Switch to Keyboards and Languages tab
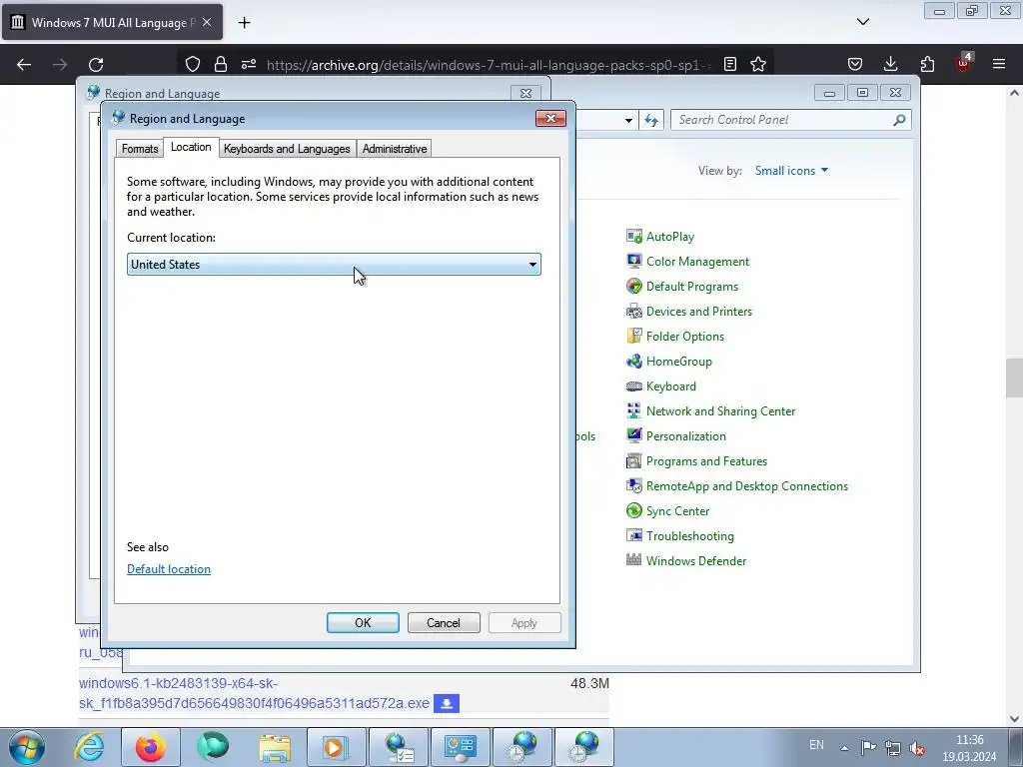This screenshot has height=767, width=1023. (x=287, y=149)
